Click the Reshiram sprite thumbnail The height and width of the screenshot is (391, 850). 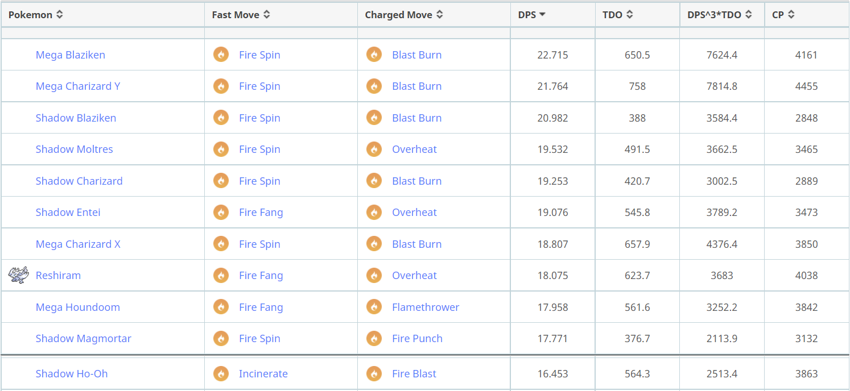click(x=17, y=275)
